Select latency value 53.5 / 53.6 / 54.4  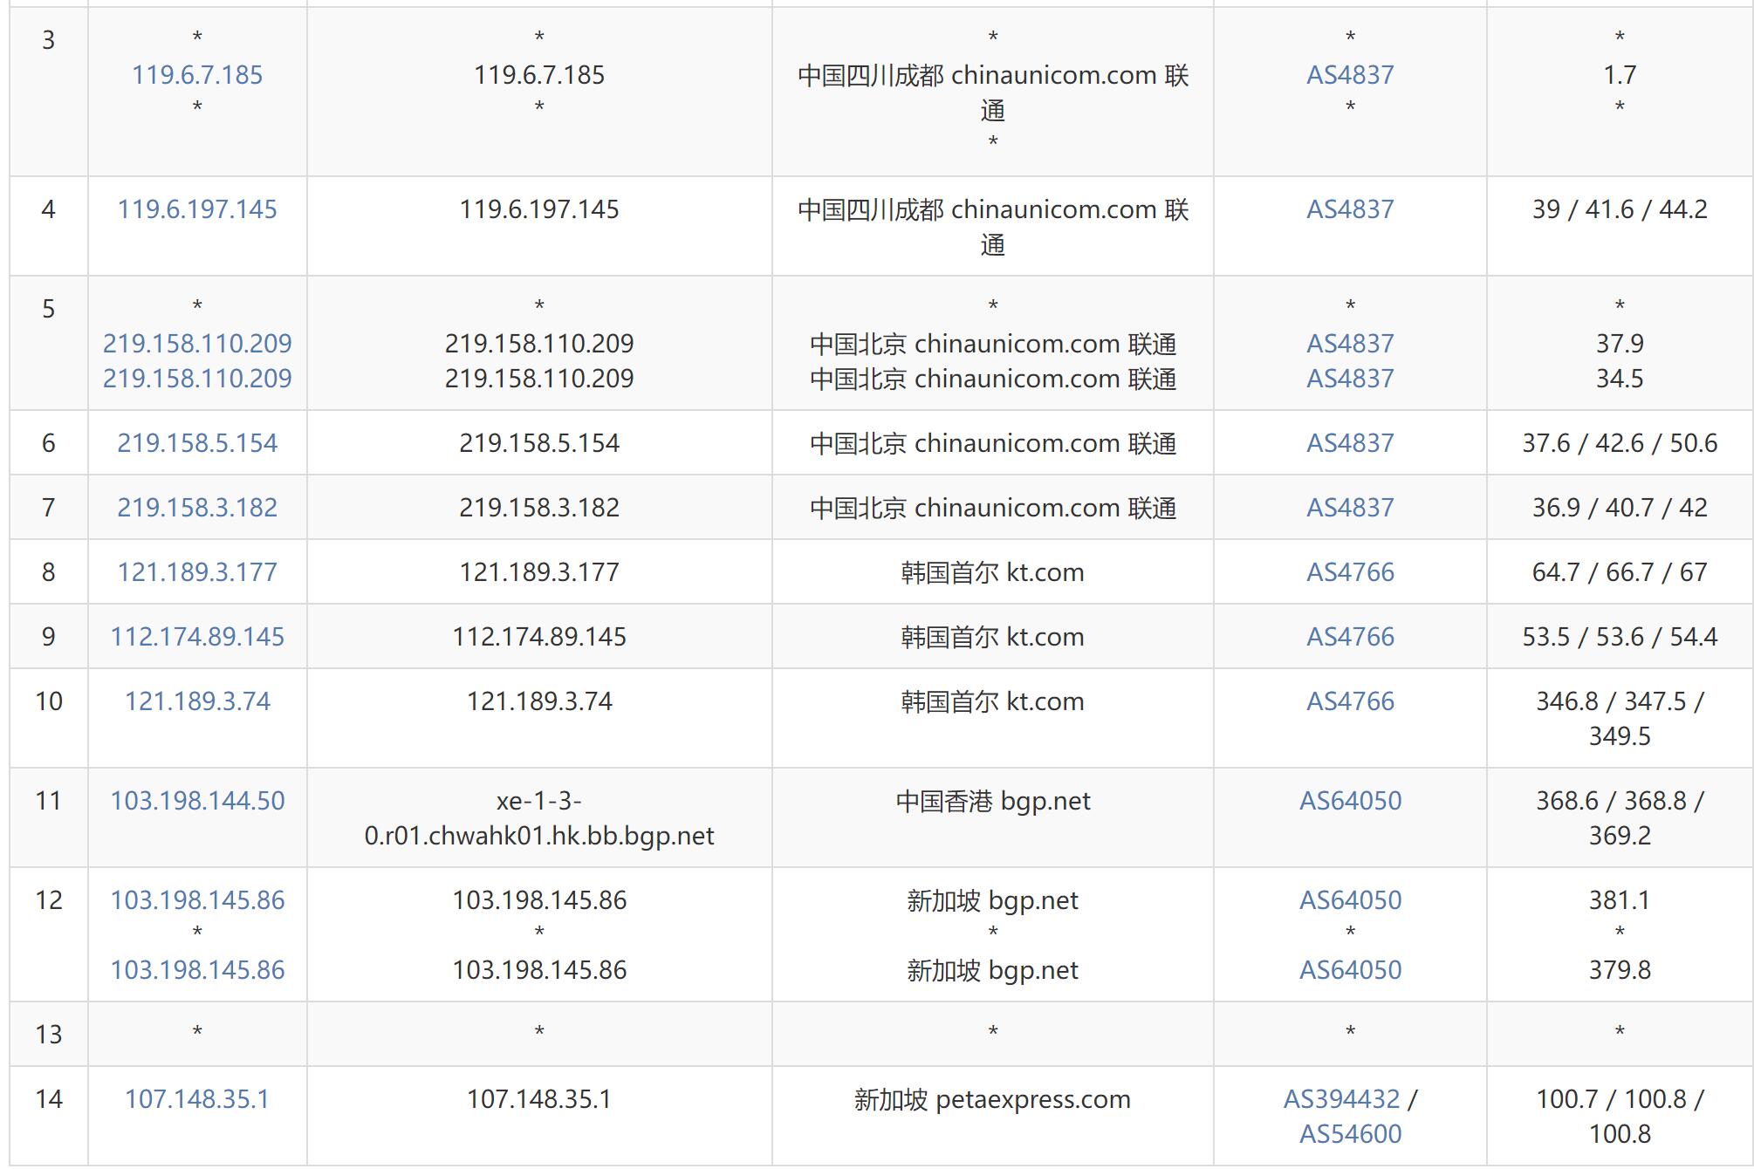tap(1620, 637)
